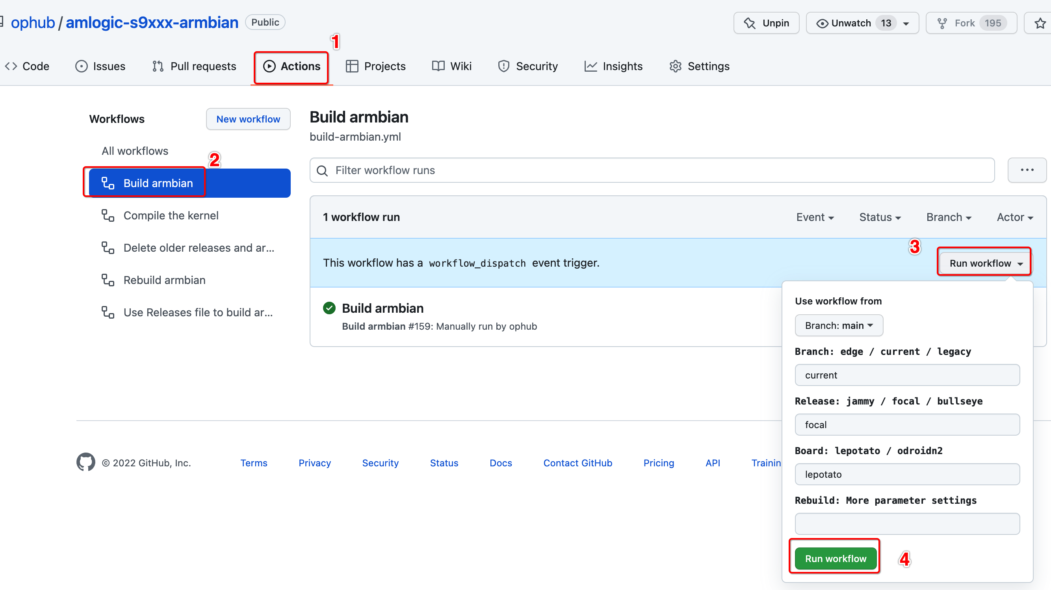Click the Actions tab icon
This screenshot has width=1051, height=590.
click(x=268, y=67)
